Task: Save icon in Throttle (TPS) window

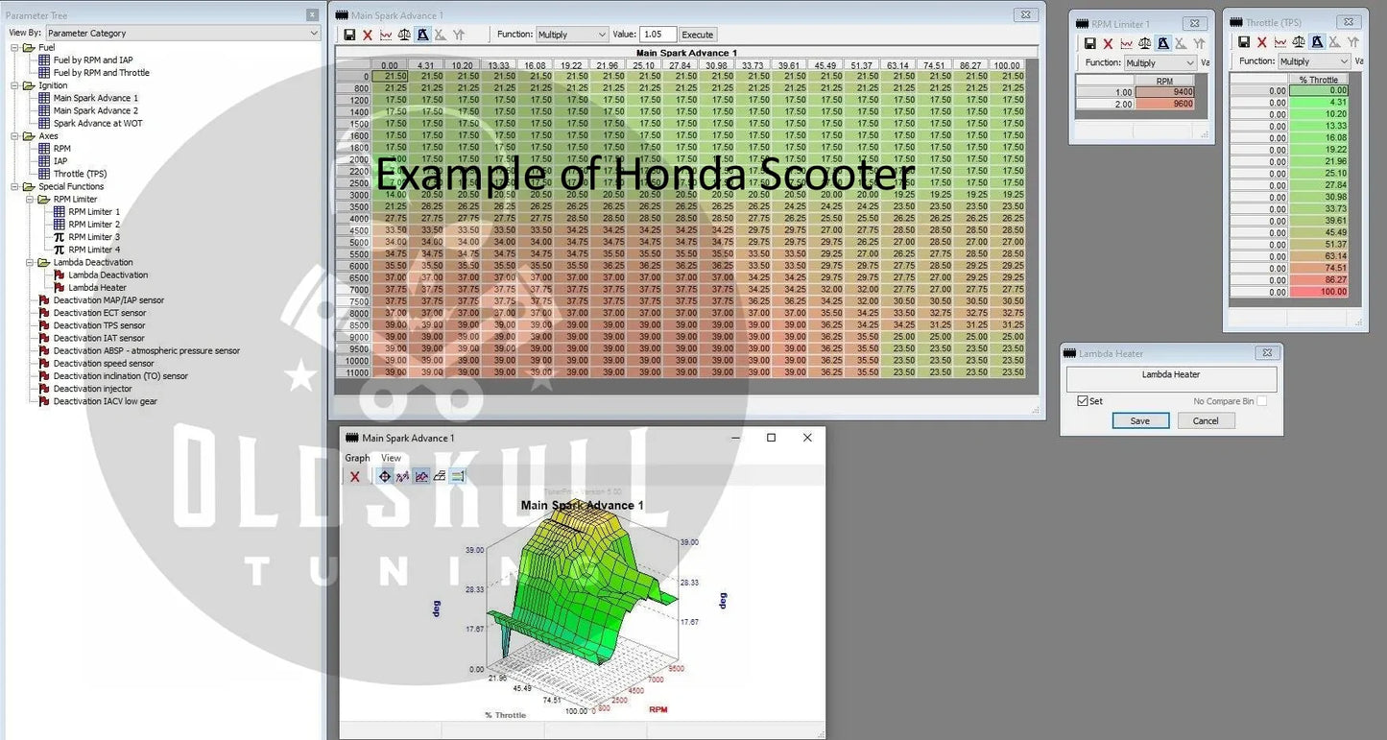Action: pos(1244,42)
